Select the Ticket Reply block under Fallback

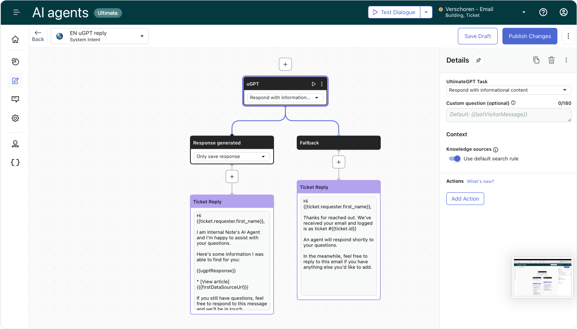pyautogui.click(x=339, y=240)
